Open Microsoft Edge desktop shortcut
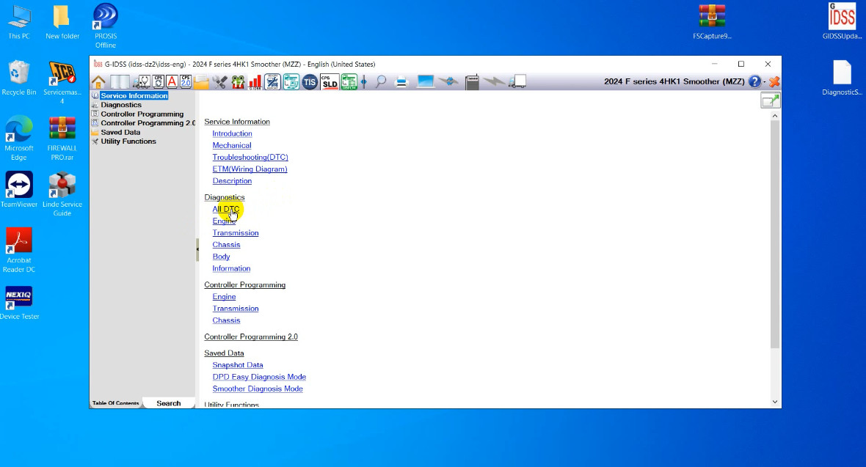This screenshot has width=866, height=467. click(x=19, y=138)
